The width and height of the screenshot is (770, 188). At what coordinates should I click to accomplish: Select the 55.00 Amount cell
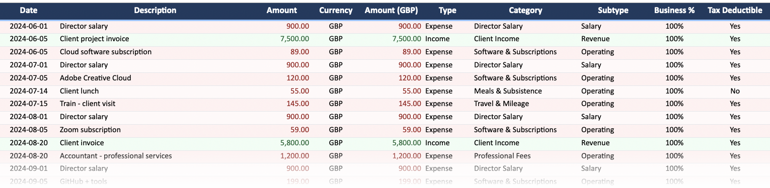pos(300,91)
